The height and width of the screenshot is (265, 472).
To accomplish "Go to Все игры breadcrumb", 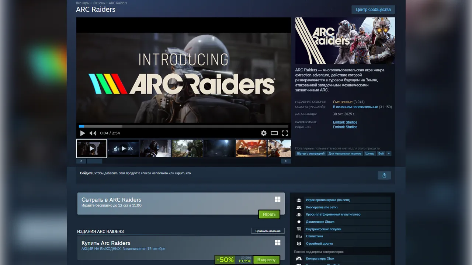I will point(83,3).
